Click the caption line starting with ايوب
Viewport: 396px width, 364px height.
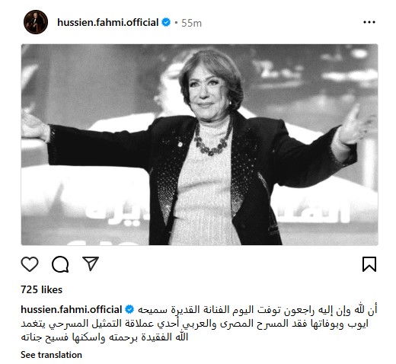point(194,324)
